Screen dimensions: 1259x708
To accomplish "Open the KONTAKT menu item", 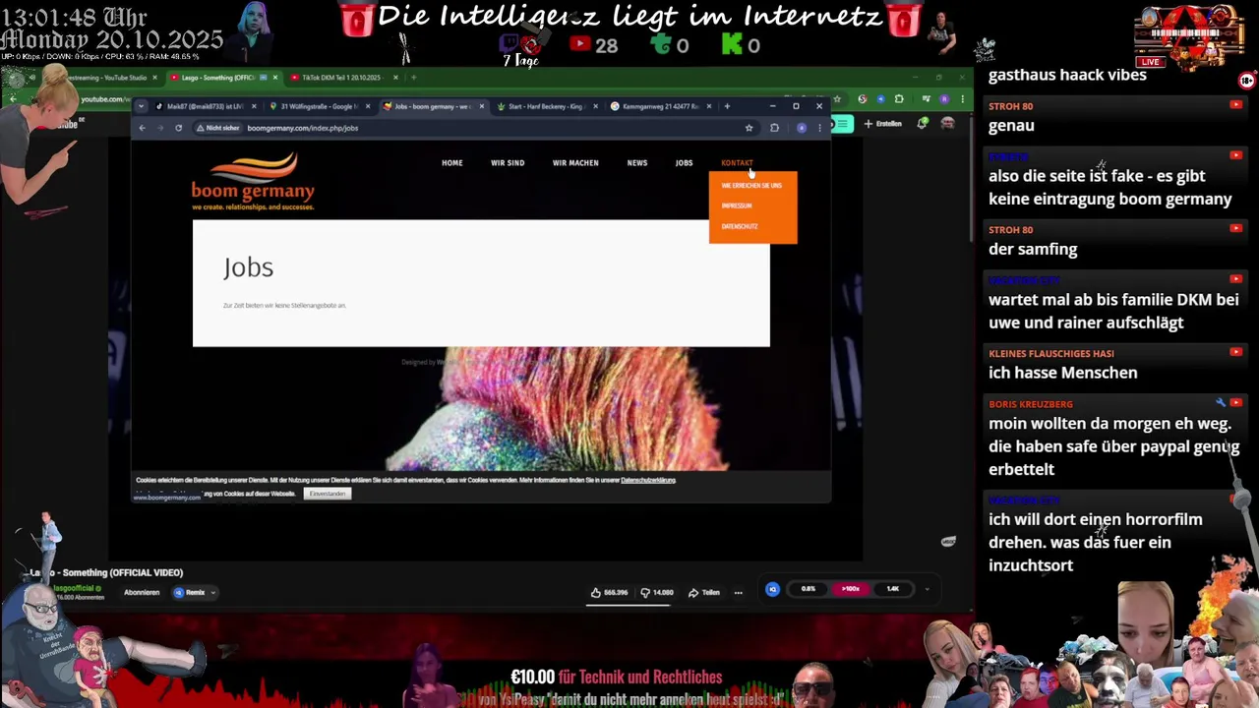I will coord(737,163).
